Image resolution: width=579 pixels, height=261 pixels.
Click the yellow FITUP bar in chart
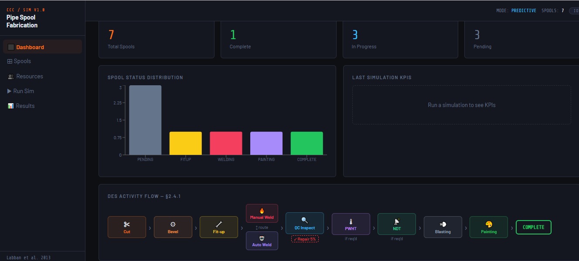[x=186, y=143]
